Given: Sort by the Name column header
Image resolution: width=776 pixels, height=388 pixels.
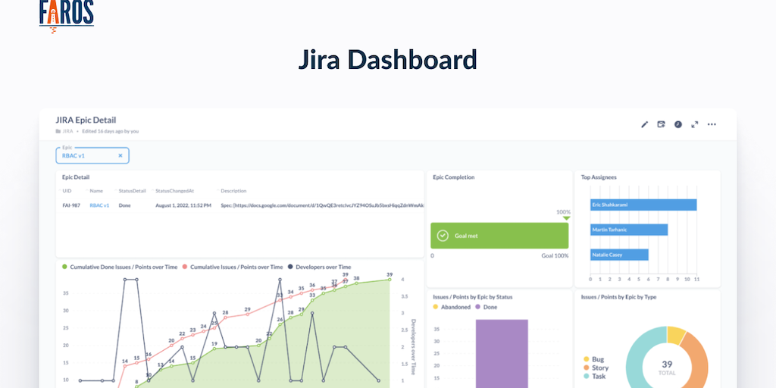Looking at the screenshot, I should click(96, 191).
